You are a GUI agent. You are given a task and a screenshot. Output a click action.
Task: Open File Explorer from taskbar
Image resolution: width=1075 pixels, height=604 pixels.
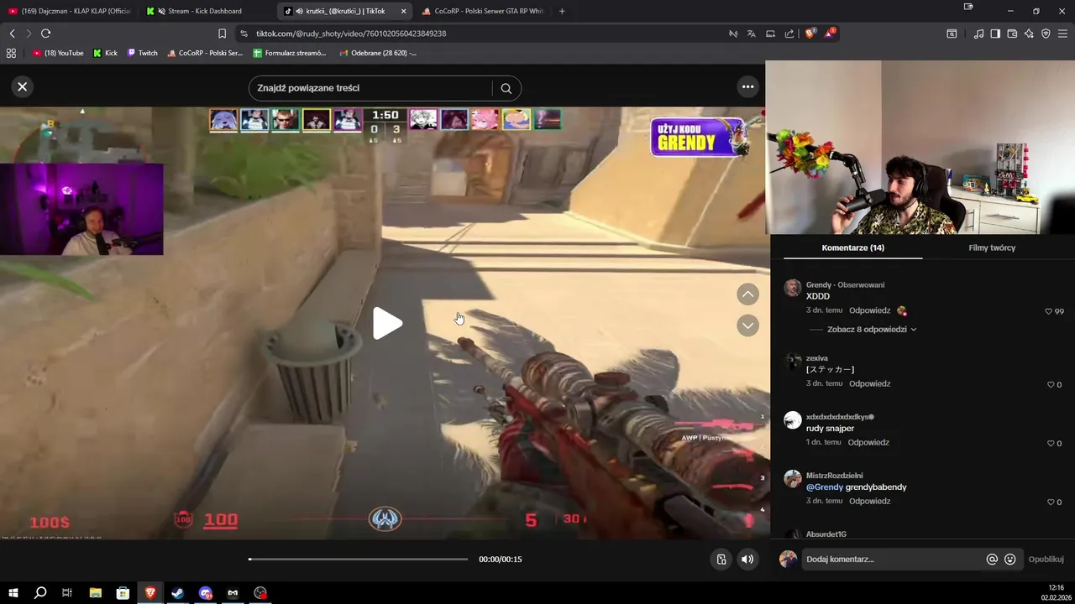coord(95,593)
